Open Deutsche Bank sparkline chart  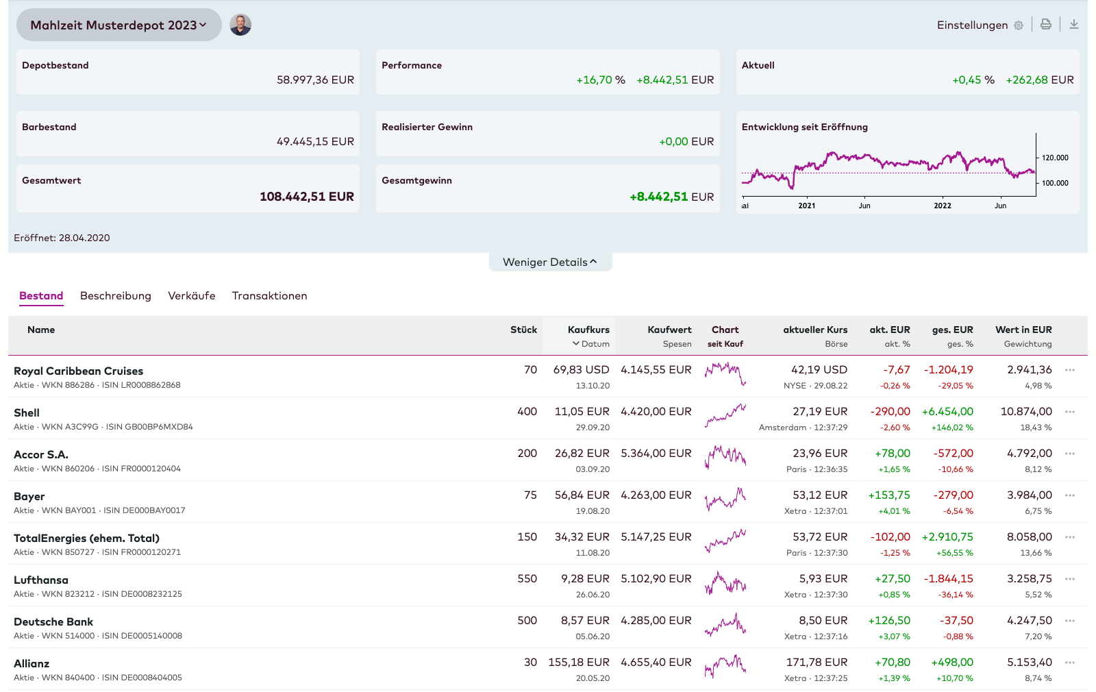(x=725, y=626)
